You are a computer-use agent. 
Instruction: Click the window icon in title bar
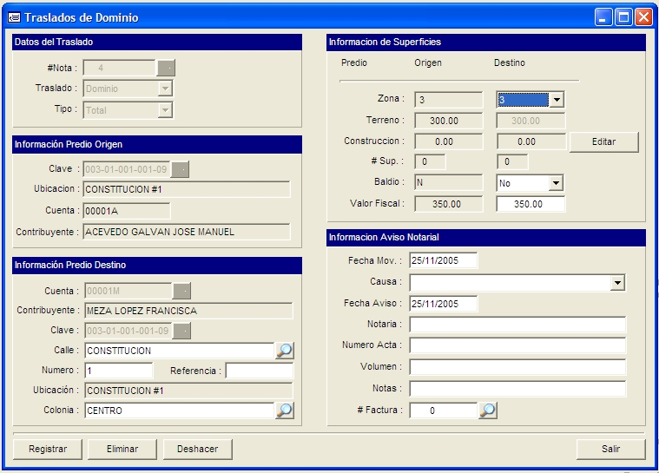(14, 17)
